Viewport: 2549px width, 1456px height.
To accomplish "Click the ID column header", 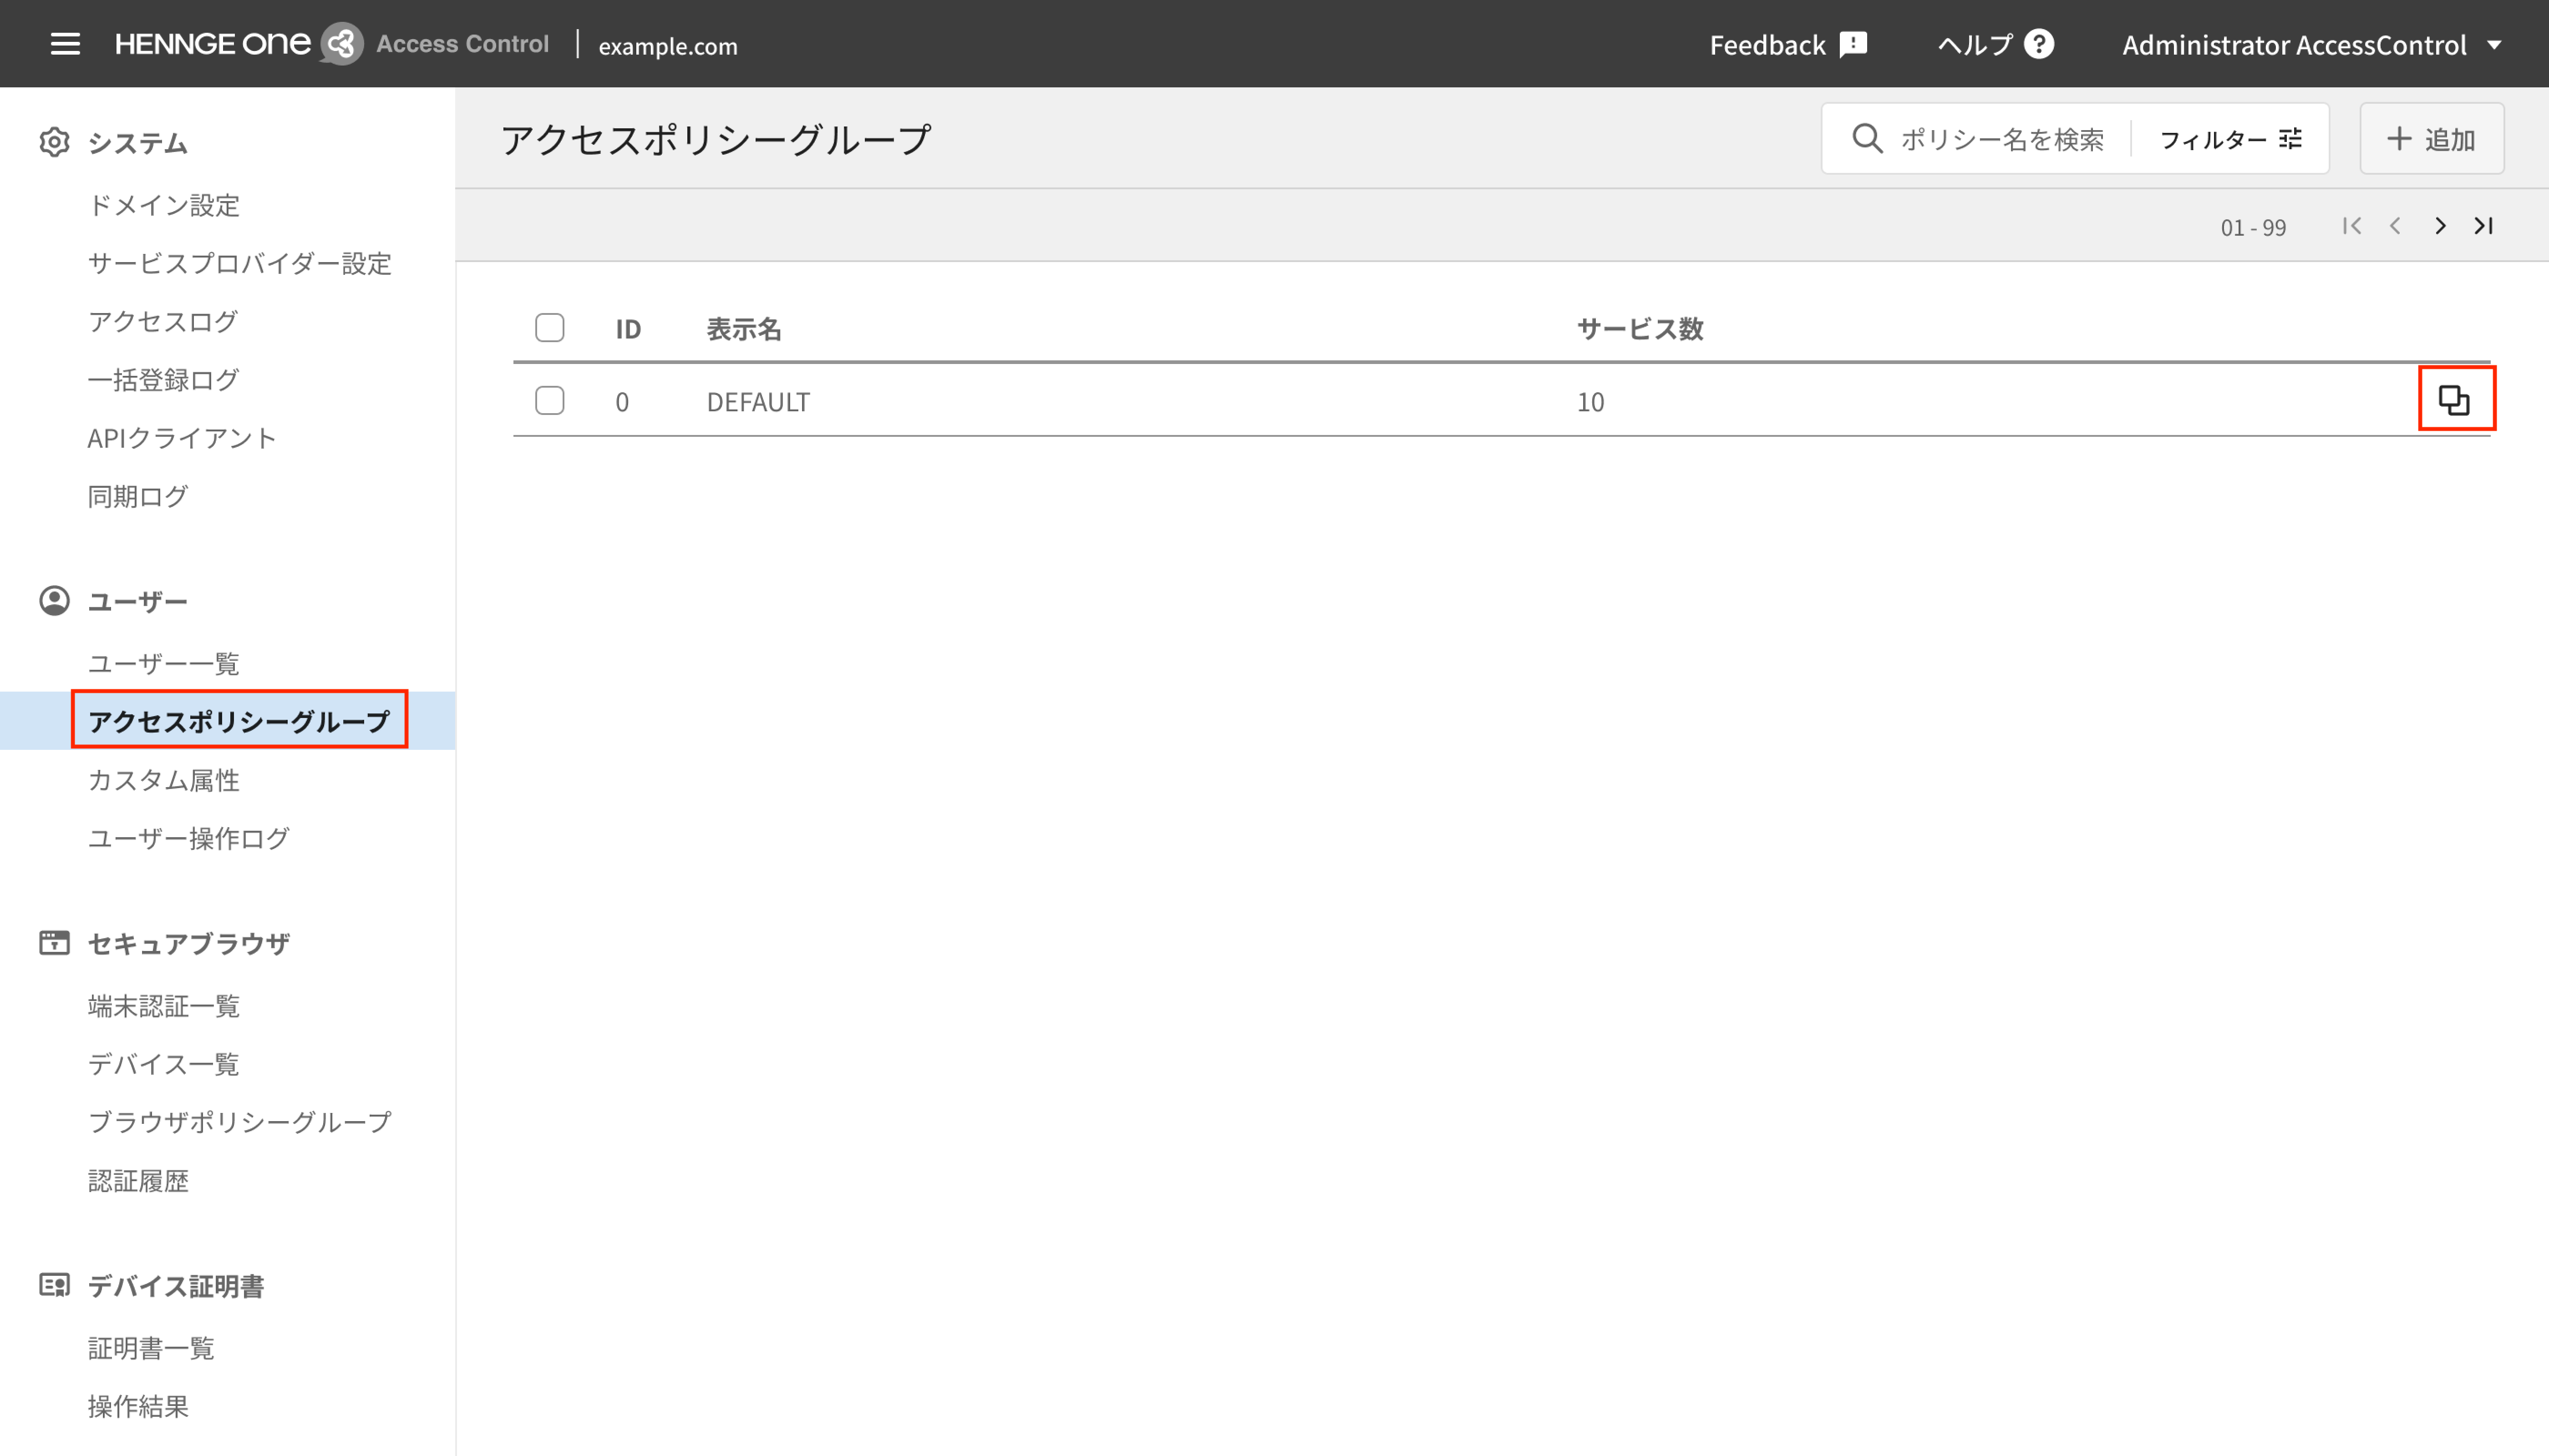I will (628, 328).
